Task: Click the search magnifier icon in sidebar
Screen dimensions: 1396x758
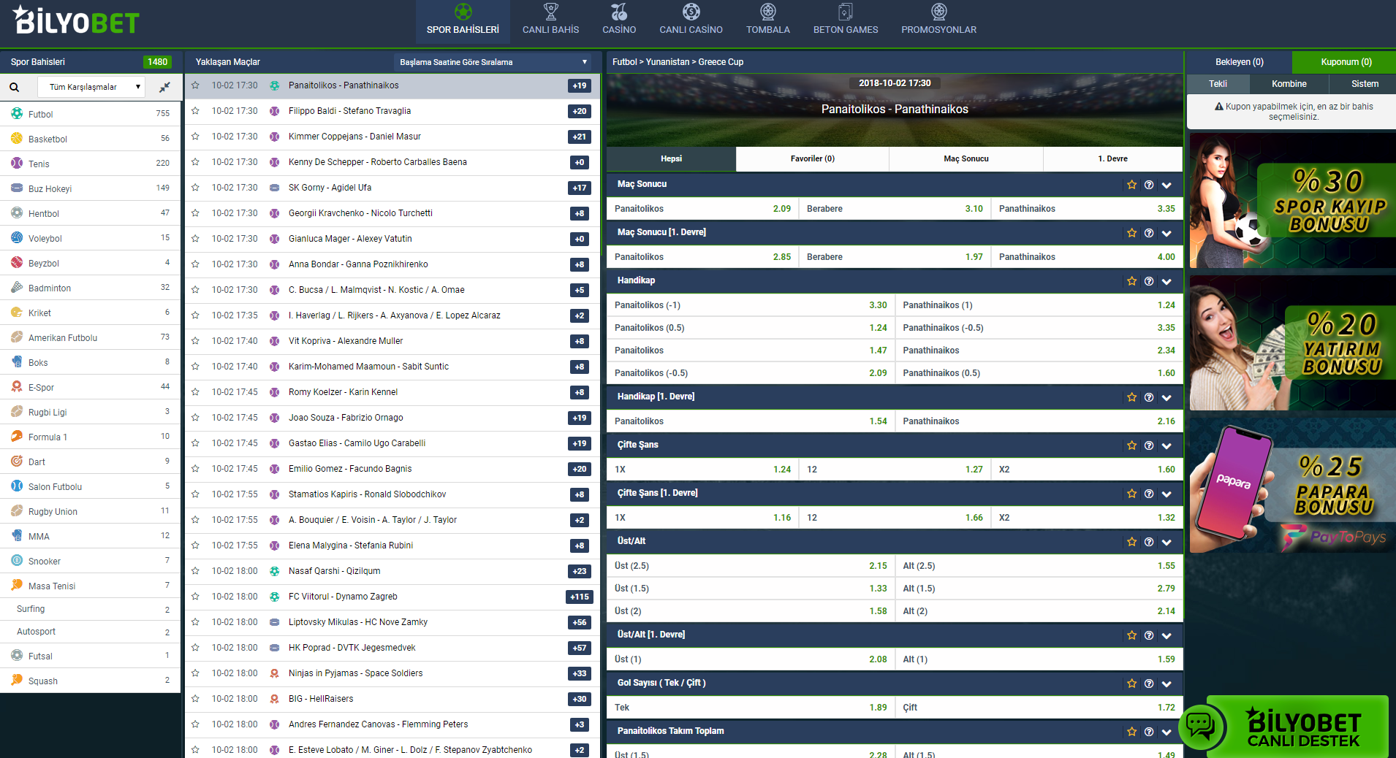Action: coord(15,87)
